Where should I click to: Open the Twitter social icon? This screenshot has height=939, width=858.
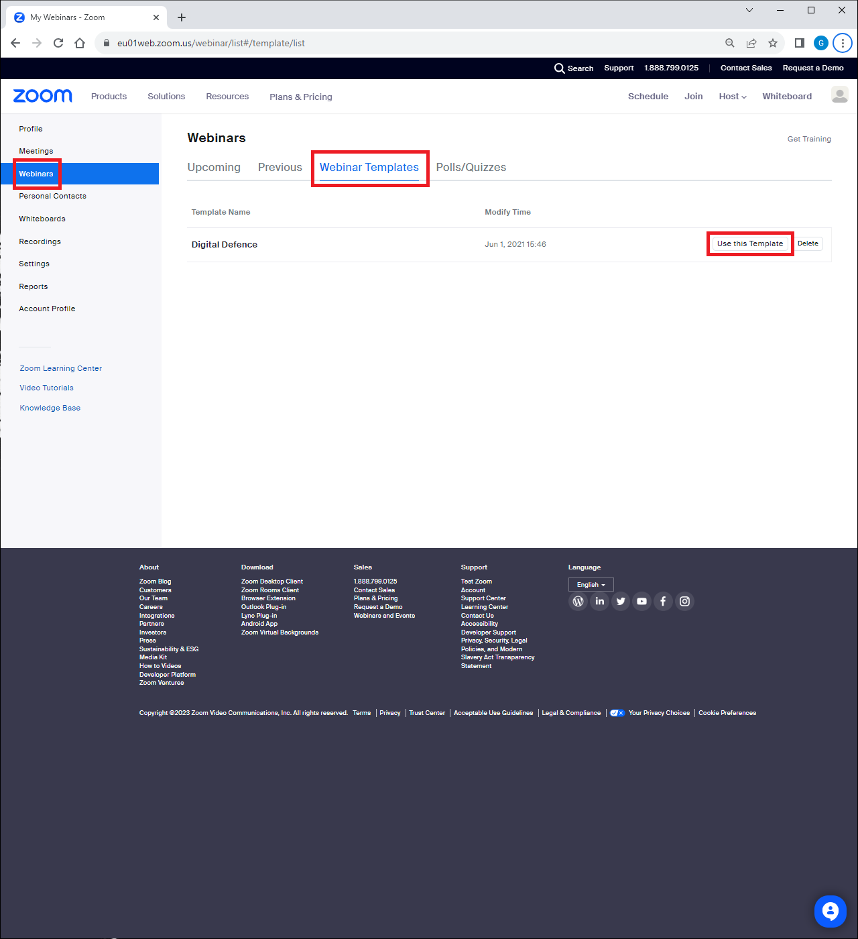click(x=621, y=601)
